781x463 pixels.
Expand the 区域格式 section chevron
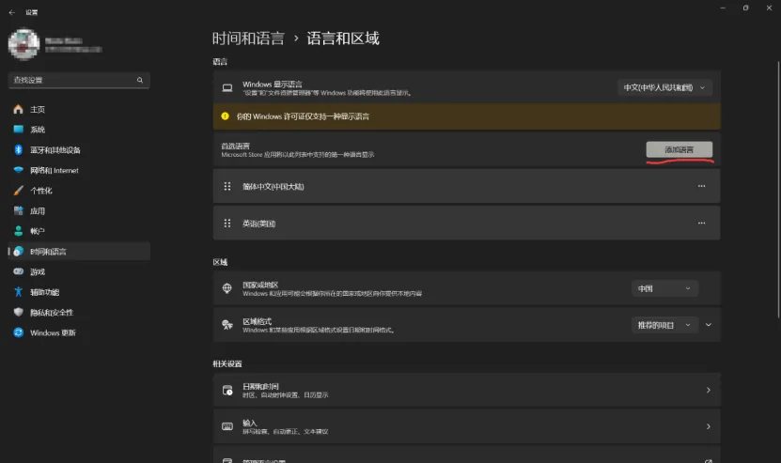tap(709, 325)
